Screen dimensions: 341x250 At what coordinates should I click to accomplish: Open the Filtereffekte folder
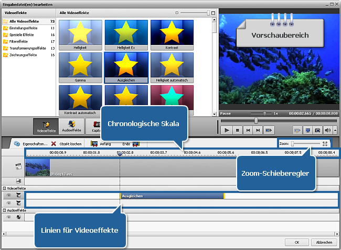[29, 41]
